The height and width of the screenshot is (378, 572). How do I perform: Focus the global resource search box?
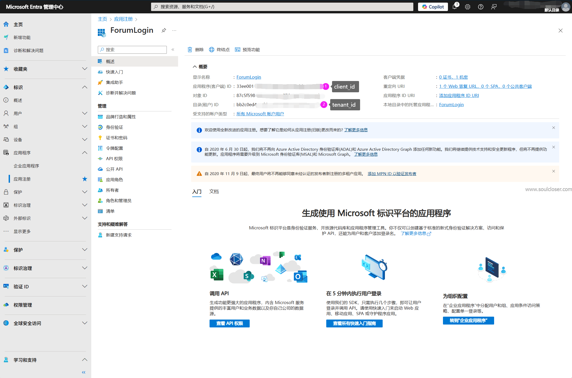click(x=282, y=7)
